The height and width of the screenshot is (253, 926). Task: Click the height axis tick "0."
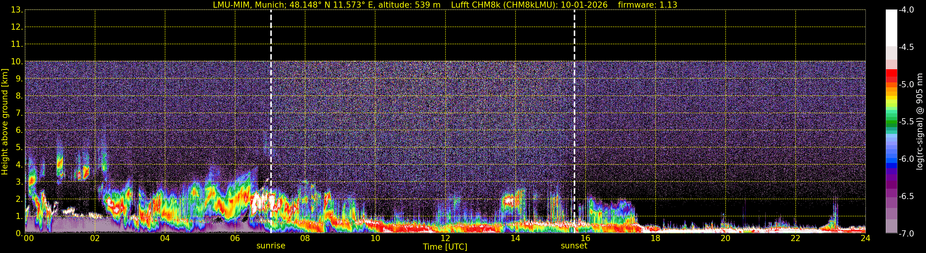(x=19, y=233)
